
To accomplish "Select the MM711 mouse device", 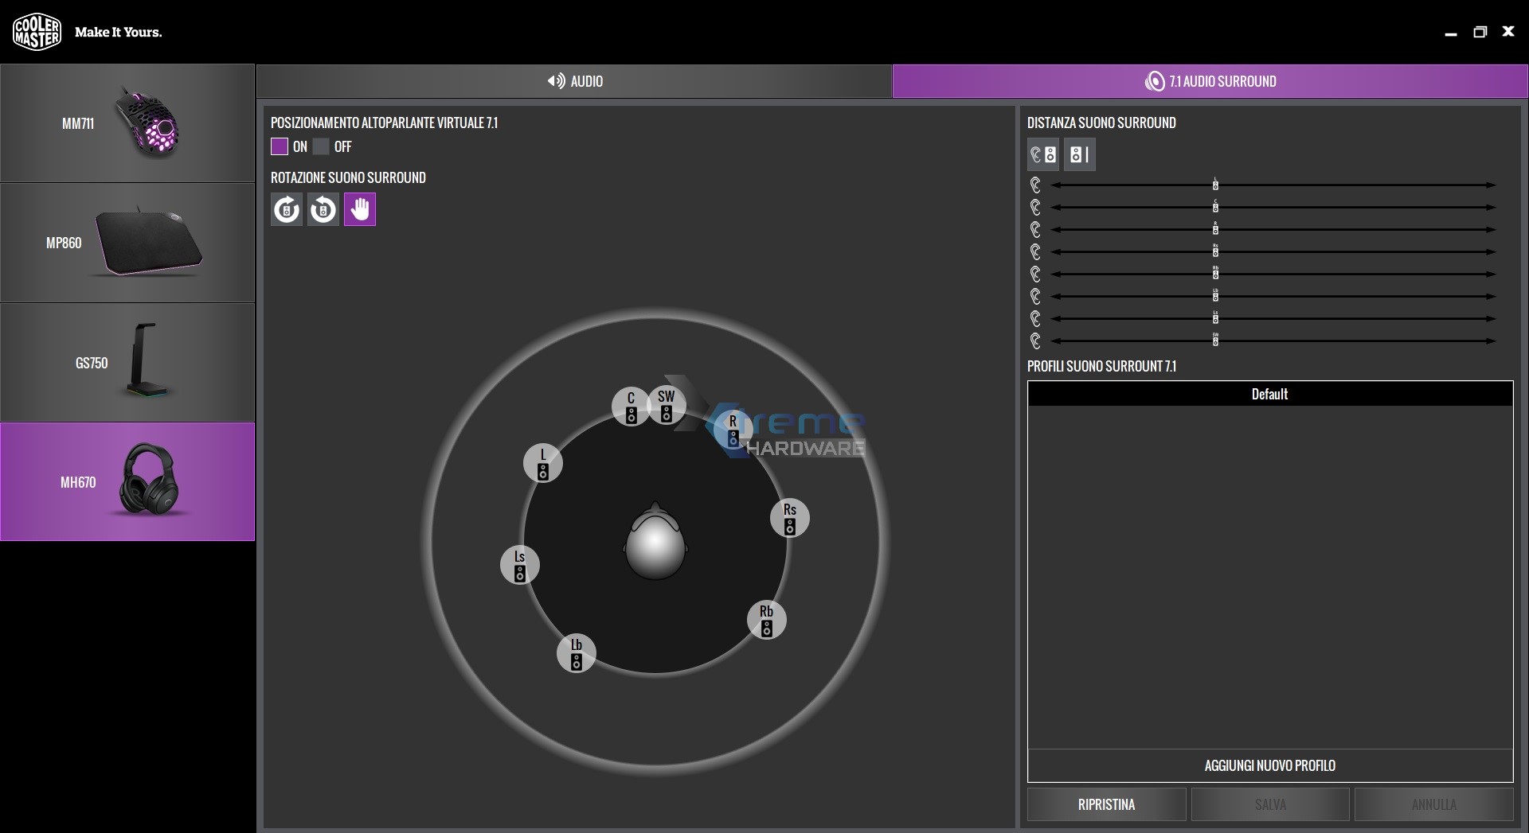I will (127, 123).
